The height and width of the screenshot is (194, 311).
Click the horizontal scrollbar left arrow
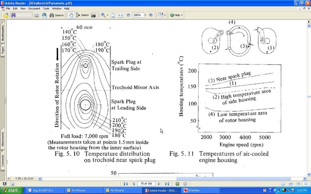pos(40,179)
